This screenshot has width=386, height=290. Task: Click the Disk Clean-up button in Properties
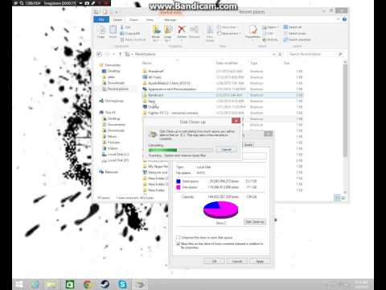[255, 222]
